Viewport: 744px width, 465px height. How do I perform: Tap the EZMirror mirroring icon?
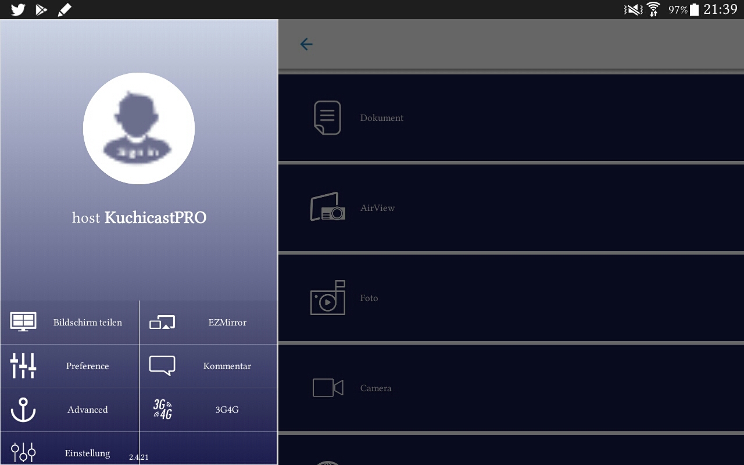coord(162,322)
